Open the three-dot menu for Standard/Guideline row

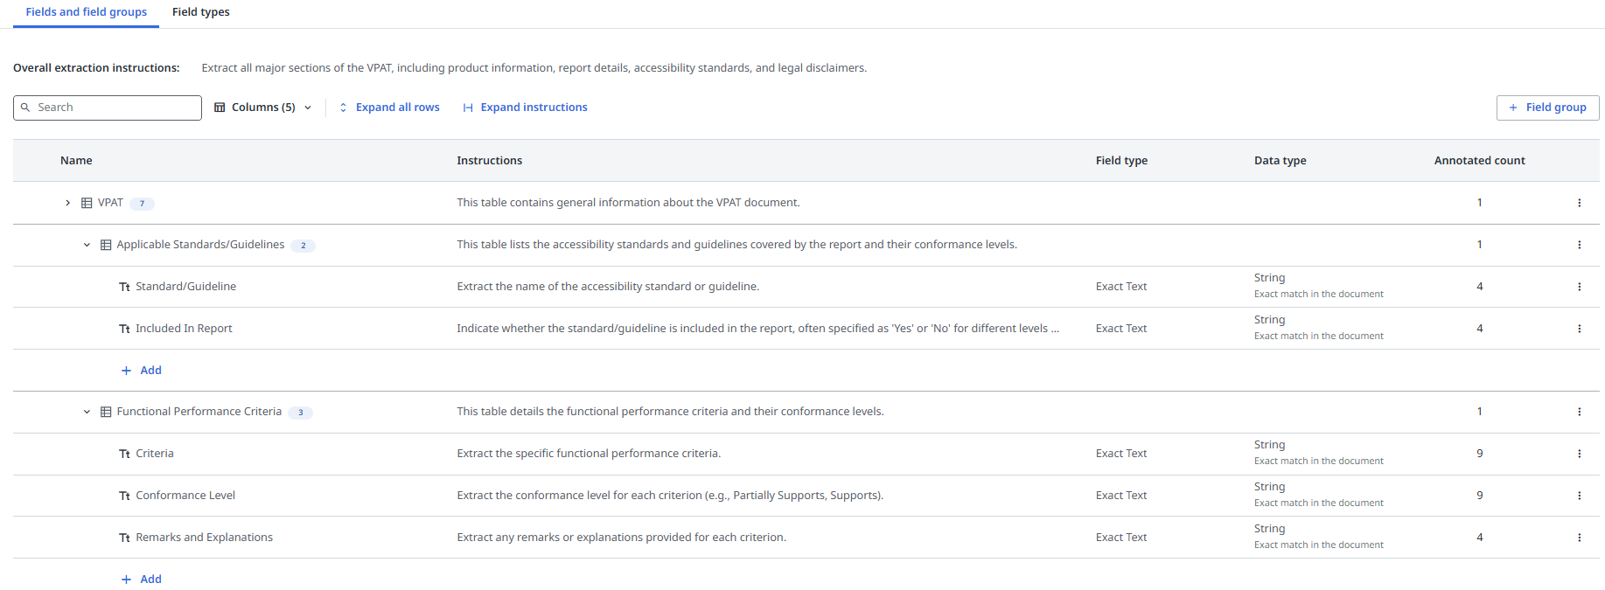(x=1579, y=287)
